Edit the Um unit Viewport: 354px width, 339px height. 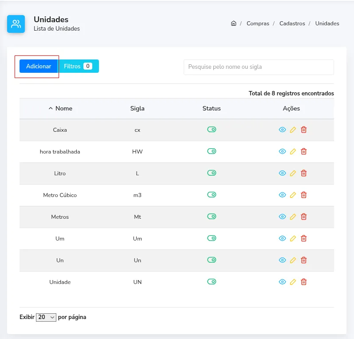(293, 238)
